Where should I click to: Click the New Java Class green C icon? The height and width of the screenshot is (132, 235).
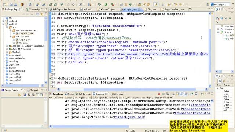(130, 4)
